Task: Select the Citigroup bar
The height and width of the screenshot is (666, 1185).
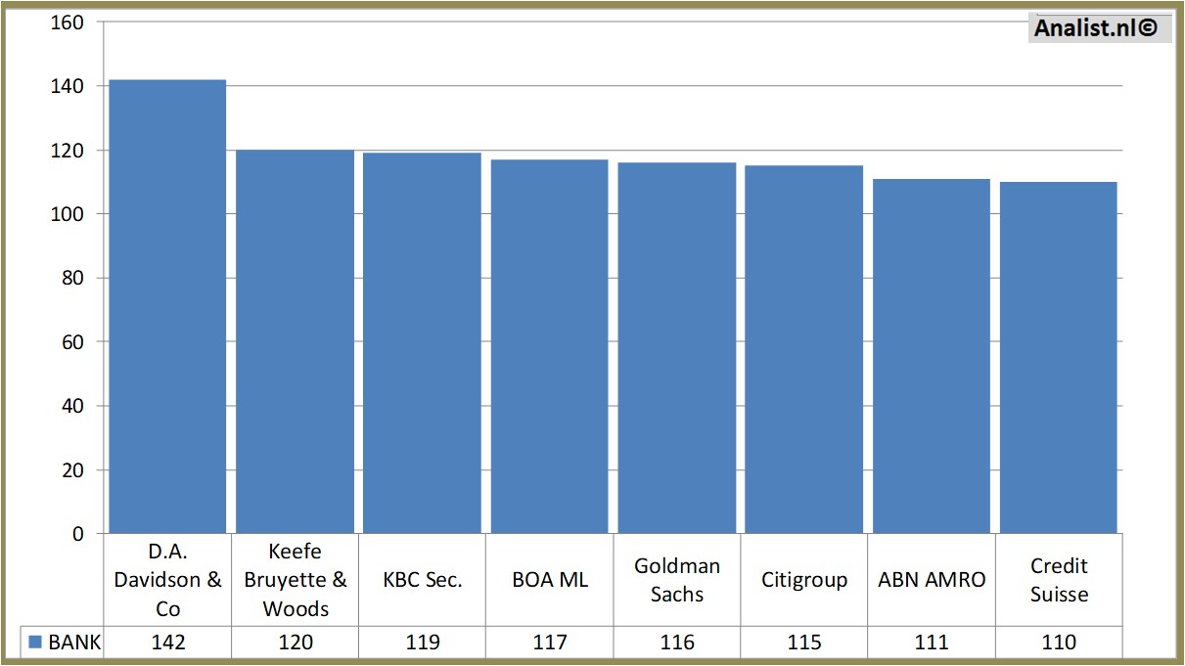Action: coord(804,349)
